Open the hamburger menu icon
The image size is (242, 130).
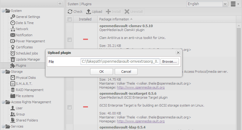233,4
